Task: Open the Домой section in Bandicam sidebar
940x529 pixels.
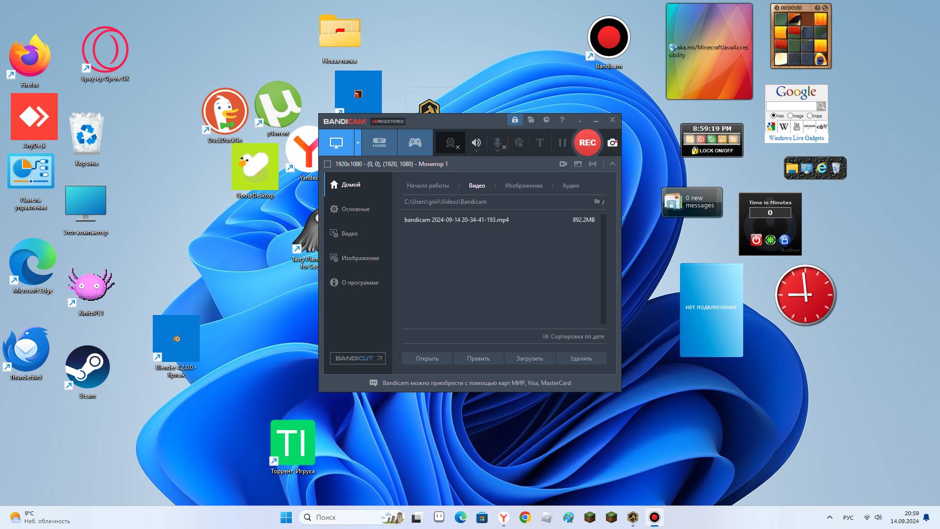Action: coord(358,185)
